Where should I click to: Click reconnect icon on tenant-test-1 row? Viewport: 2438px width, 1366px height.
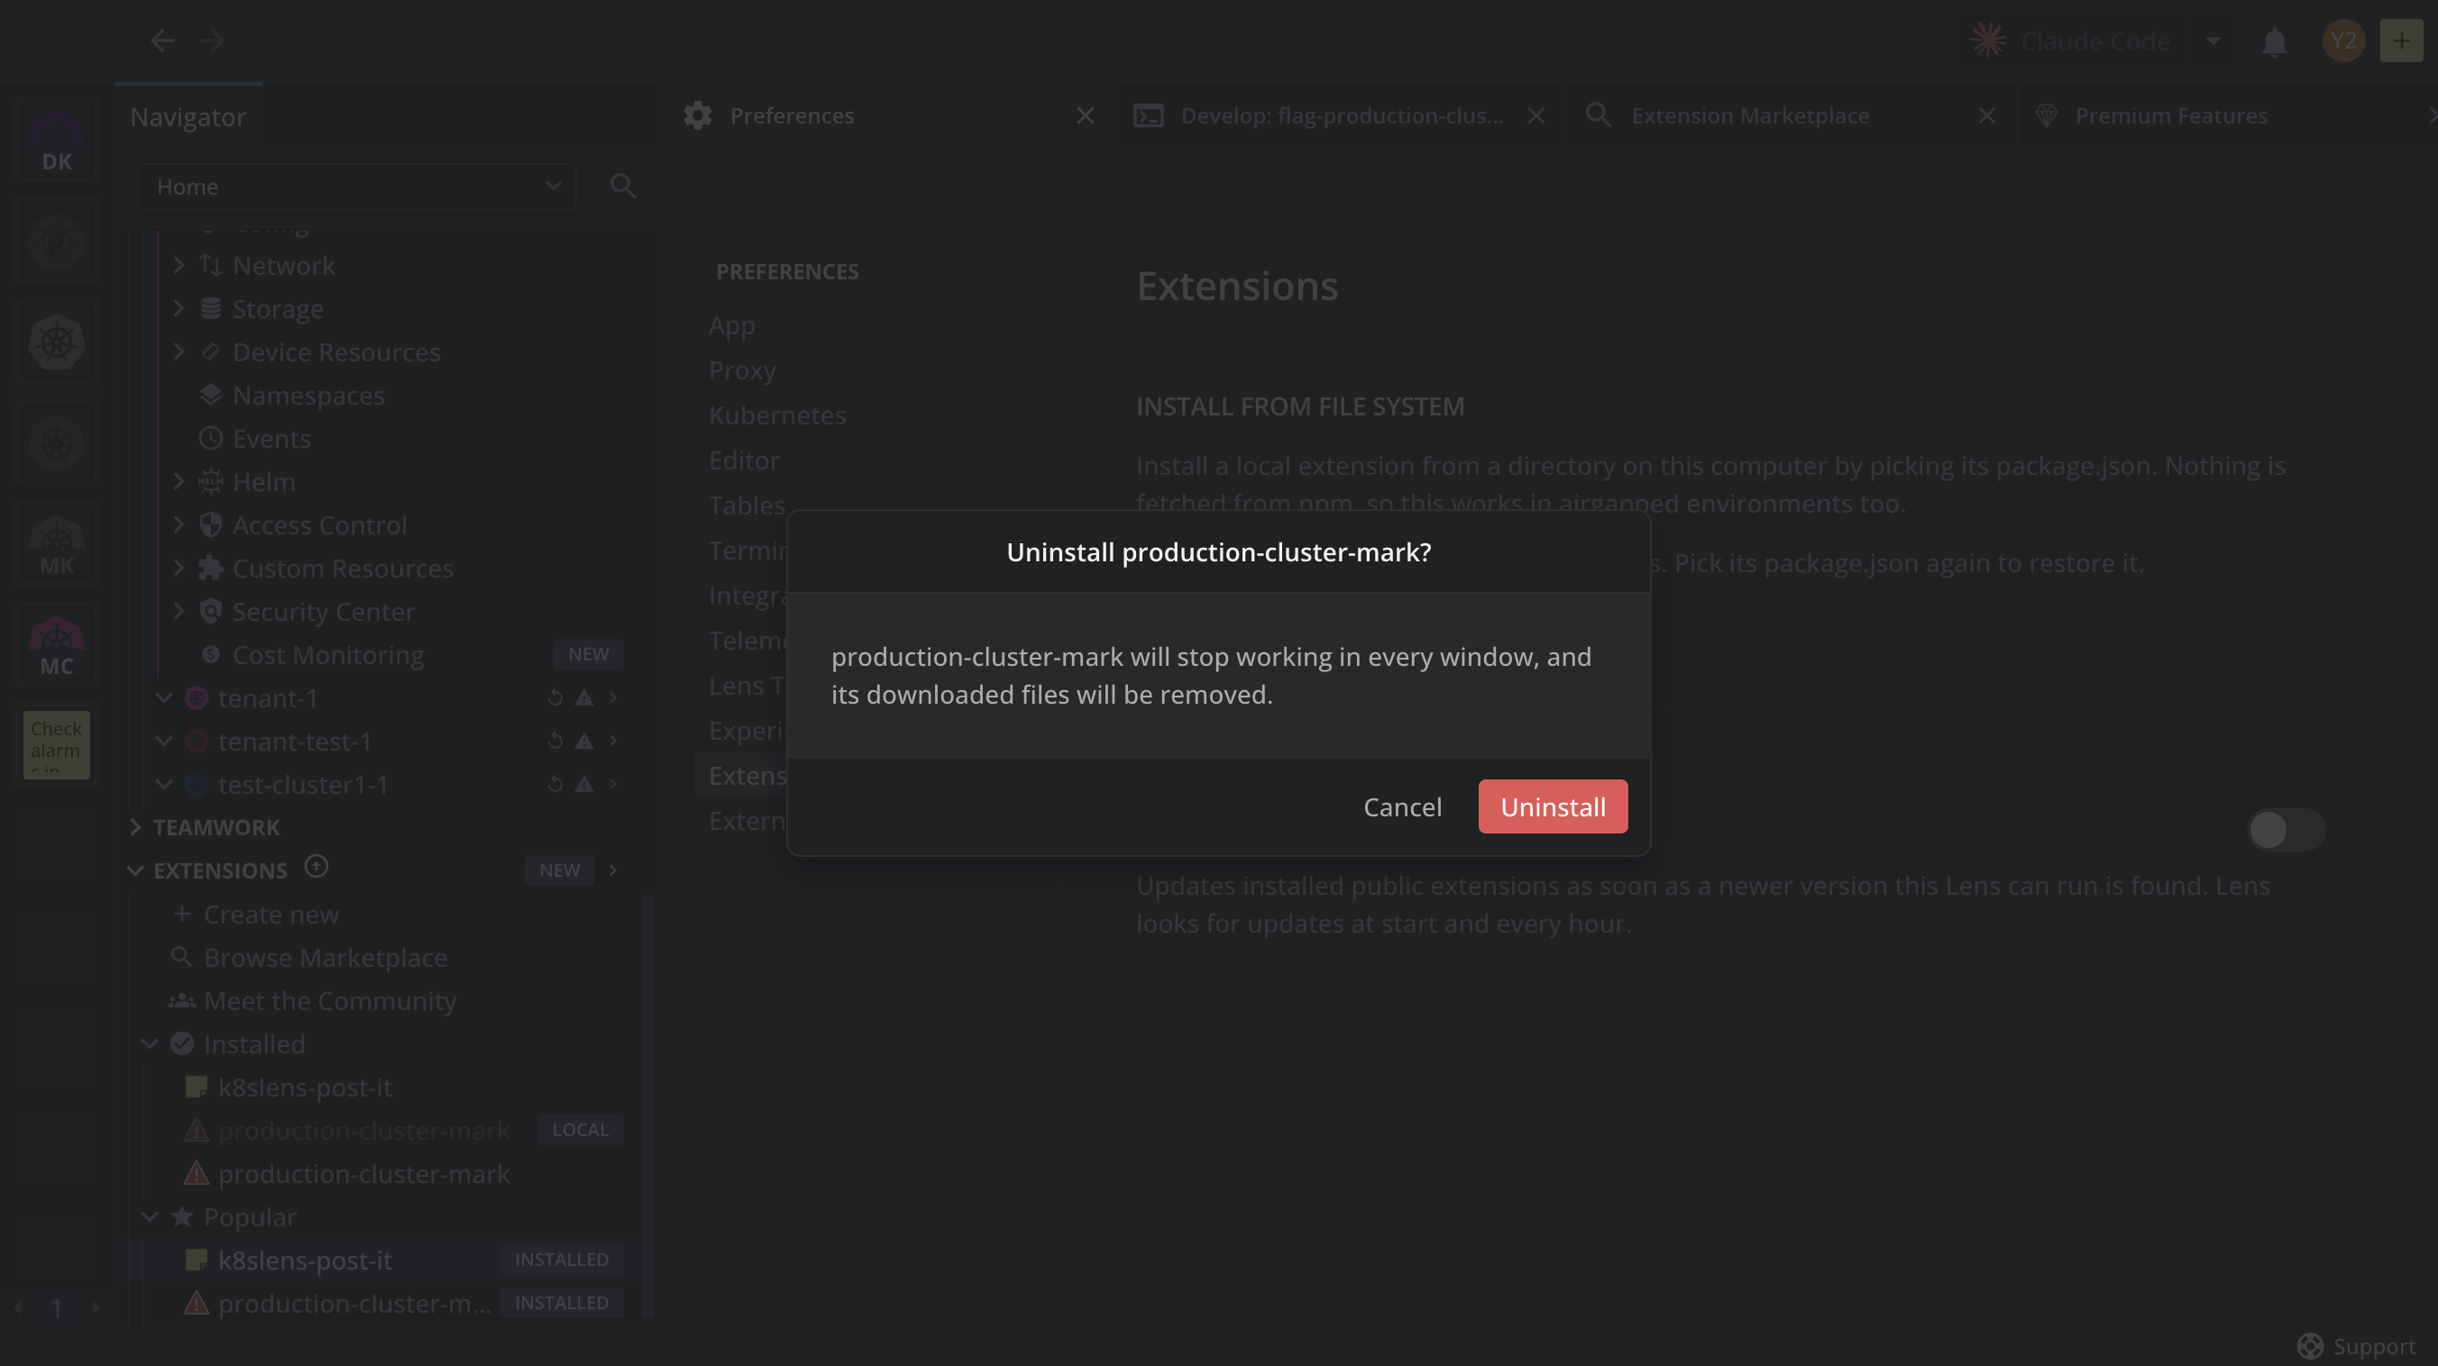point(555,741)
